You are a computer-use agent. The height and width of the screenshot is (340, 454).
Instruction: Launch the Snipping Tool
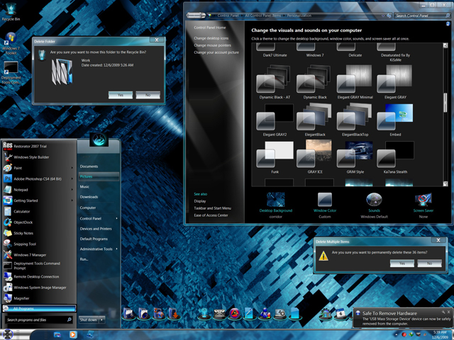(39, 244)
